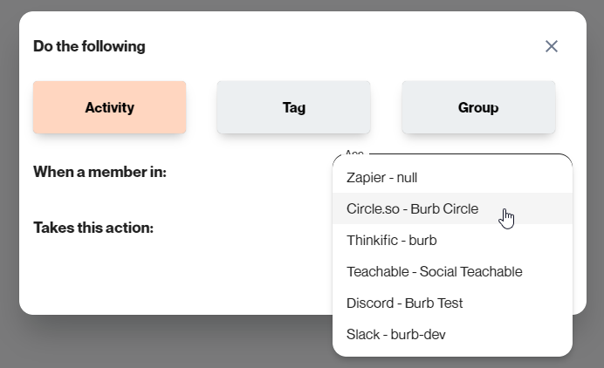
Task: Choose Circle.so - Burb Circle option
Action: click(x=412, y=209)
